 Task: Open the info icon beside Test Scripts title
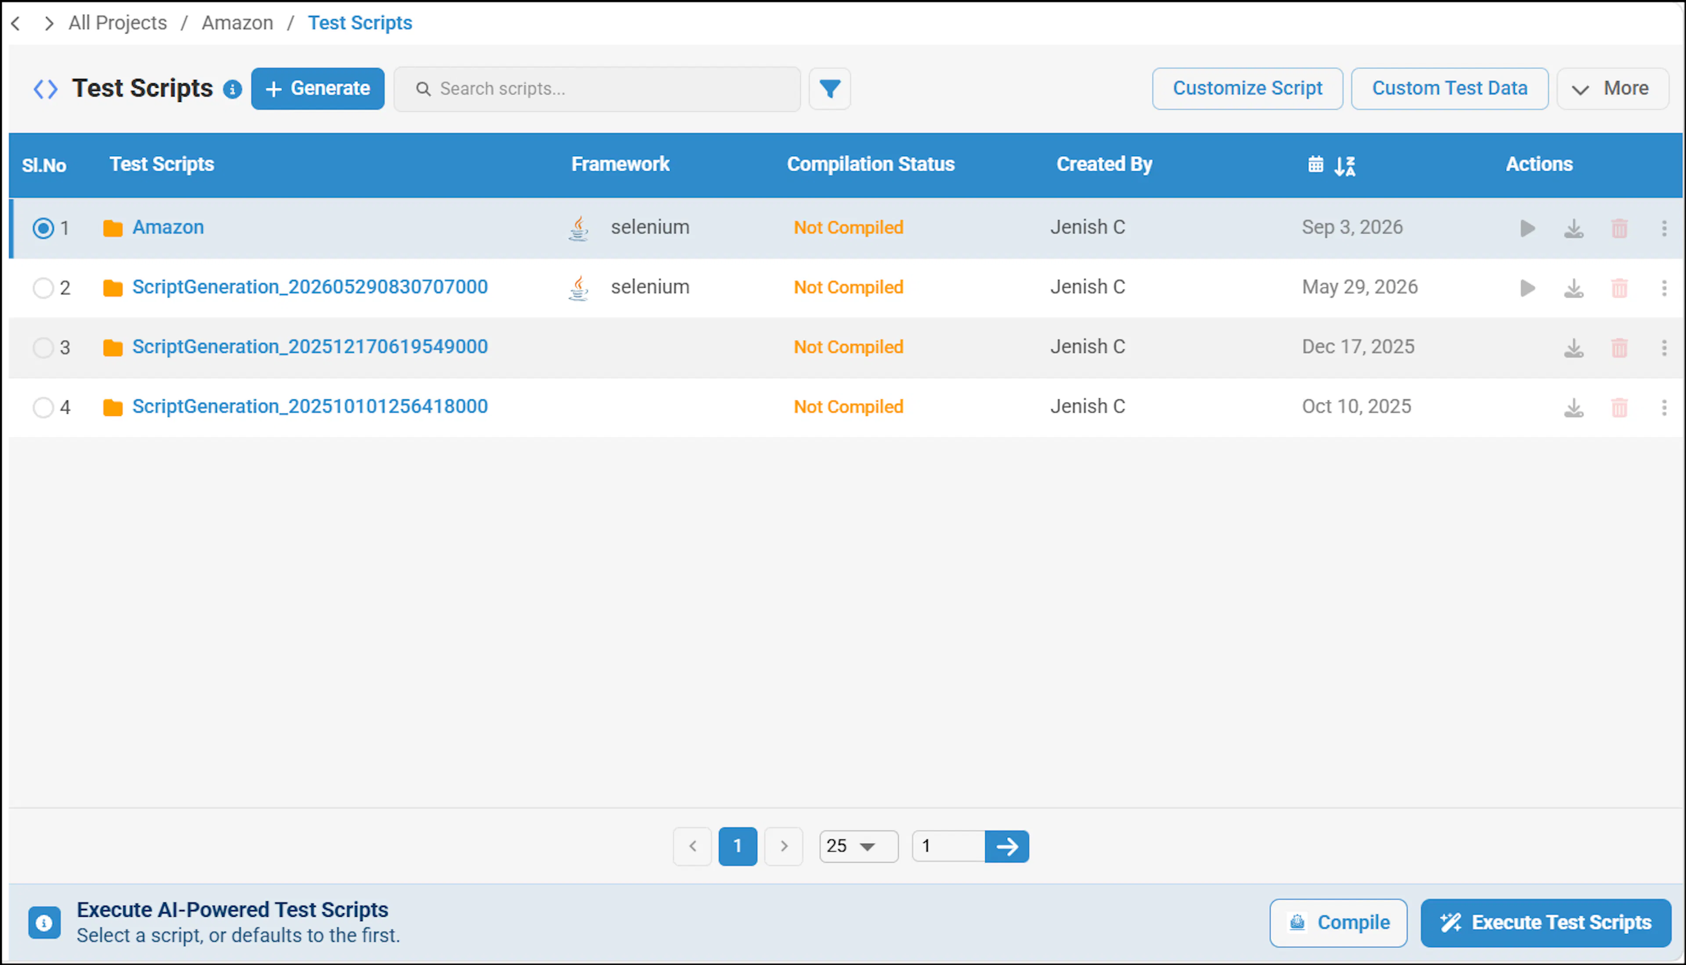coord(232,89)
